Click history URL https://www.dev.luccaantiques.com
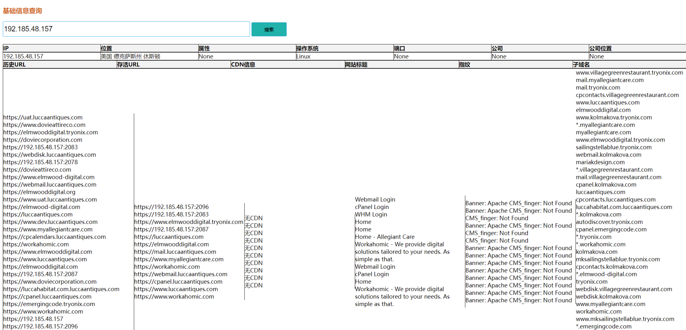Viewport: 686px width, 330px height. 51,222
